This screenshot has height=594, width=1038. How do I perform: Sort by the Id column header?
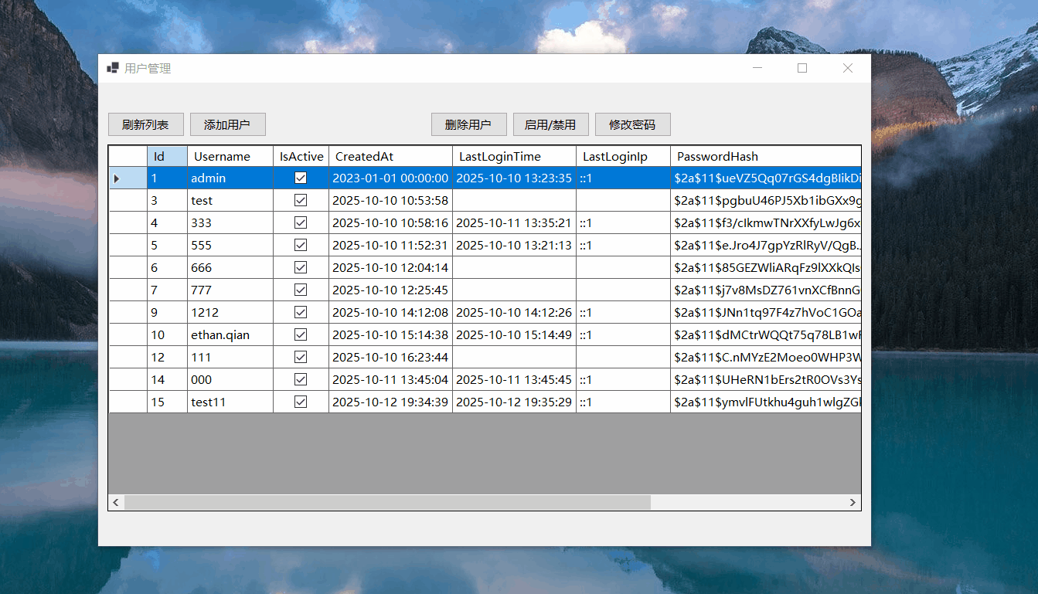(x=167, y=156)
